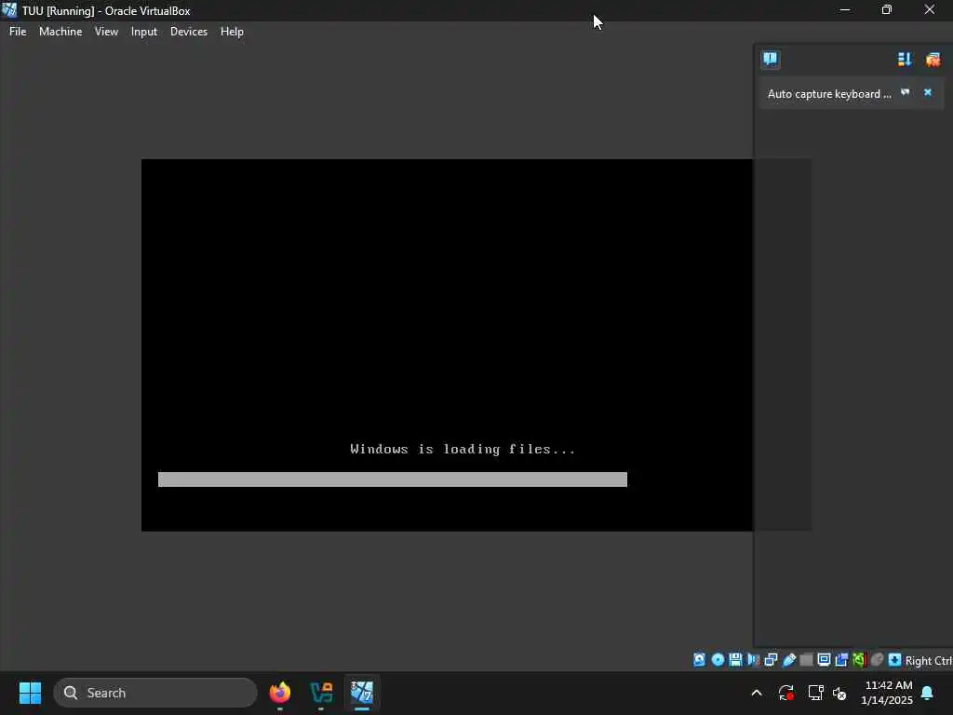
Task: Click the USB devices status bar indicator
Action: [x=789, y=660]
